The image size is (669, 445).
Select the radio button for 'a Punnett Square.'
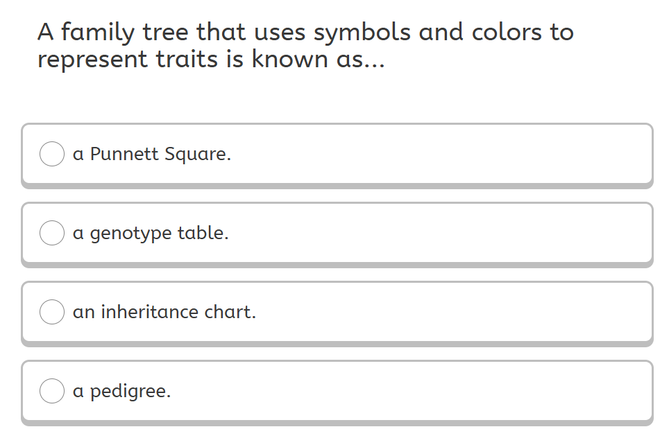(x=52, y=154)
